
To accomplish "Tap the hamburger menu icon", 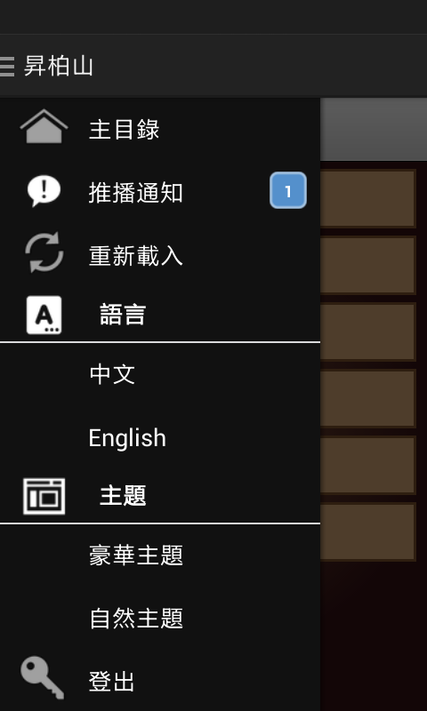I will [x=6, y=66].
